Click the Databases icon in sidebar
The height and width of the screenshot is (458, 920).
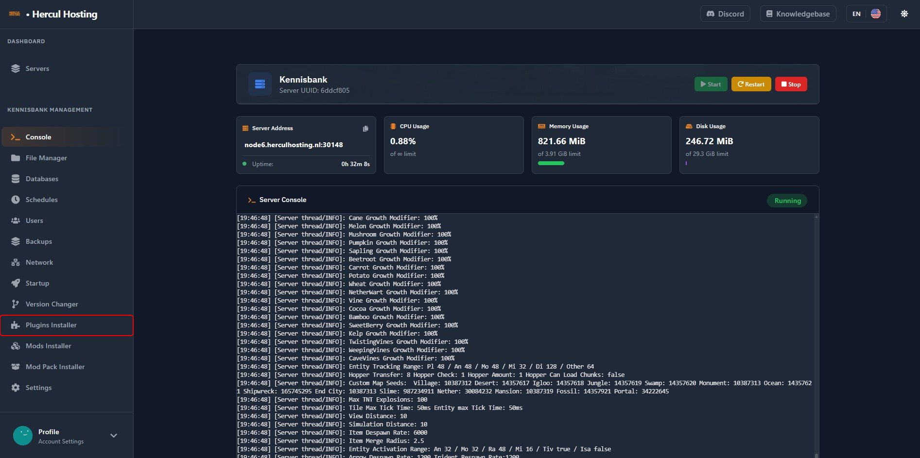[x=16, y=179]
